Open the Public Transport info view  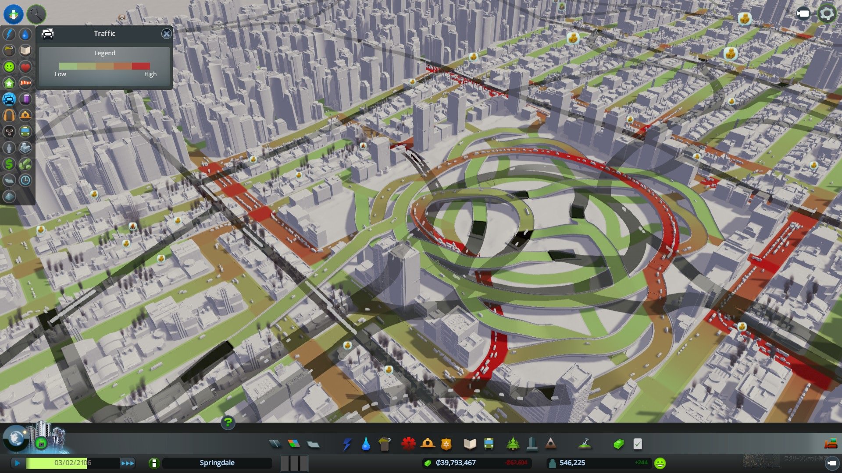pyautogui.click(x=25, y=131)
